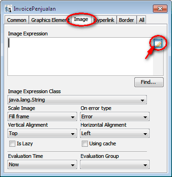Viewport: 172px width, 177px height.
Task: Expand the Vertical Alignment dropdown
Action: click(42, 133)
